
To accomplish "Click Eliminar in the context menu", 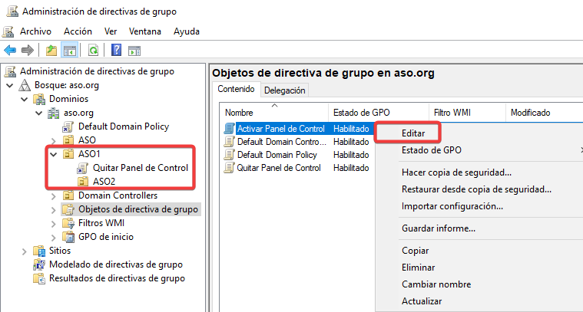I will tap(418, 268).
